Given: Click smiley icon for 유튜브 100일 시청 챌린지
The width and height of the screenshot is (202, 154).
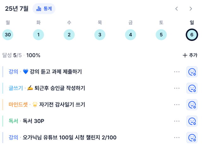Looking at the screenshot, I should coord(192,138).
